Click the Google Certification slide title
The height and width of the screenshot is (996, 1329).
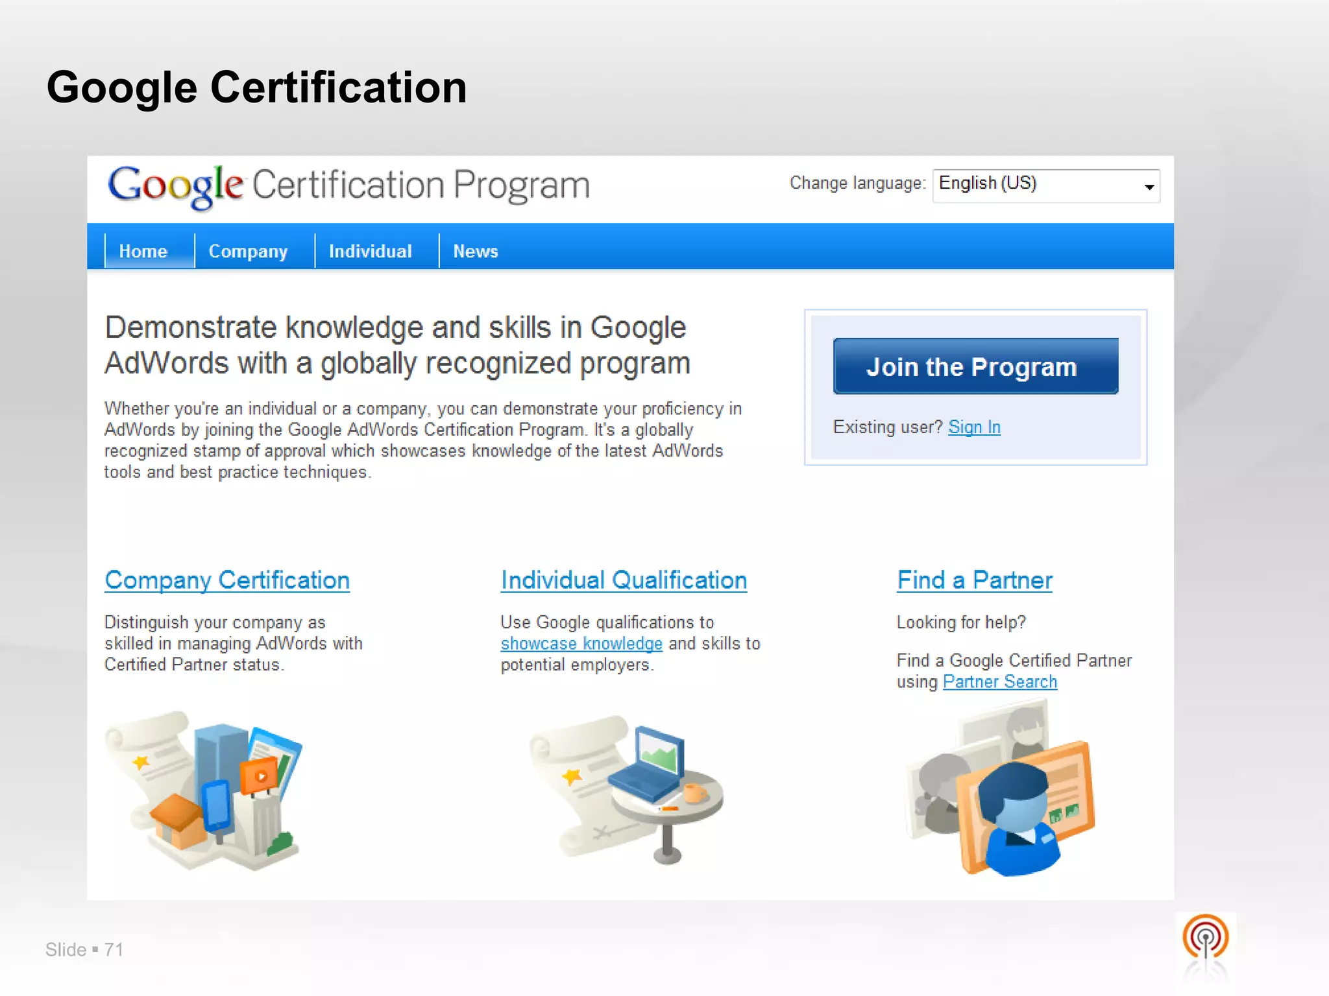pos(257,88)
